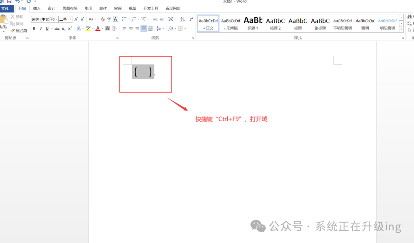Image resolution: width=414 pixels, height=243 pixels.
Task: Increase paragraph indent
Action: 162,19
